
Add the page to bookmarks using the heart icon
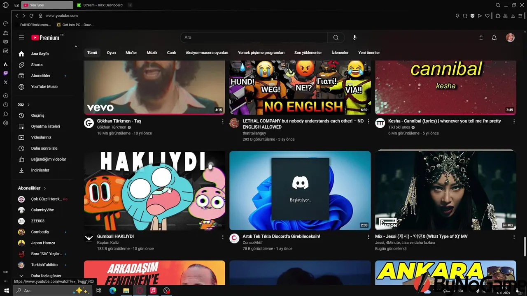(x=487, y=16)
